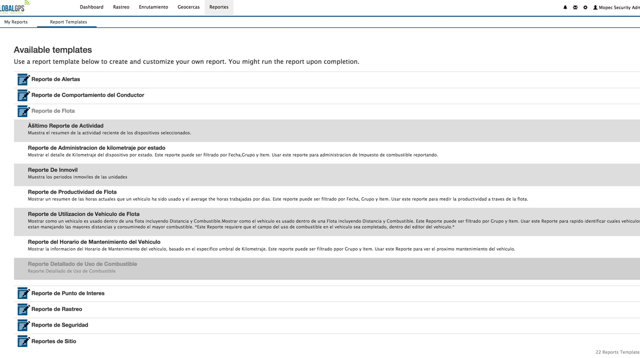
Task: Click the Reporte de Rastreo notepad icon
Action: (23, 309)
